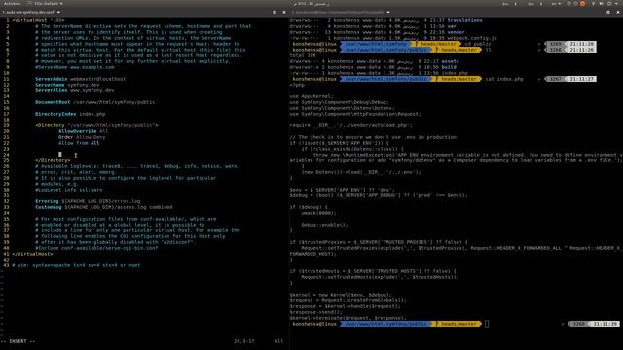The image size is (623, 350).
Task: Click the ErrorLog directive line
Action: [x=88, y=201]
